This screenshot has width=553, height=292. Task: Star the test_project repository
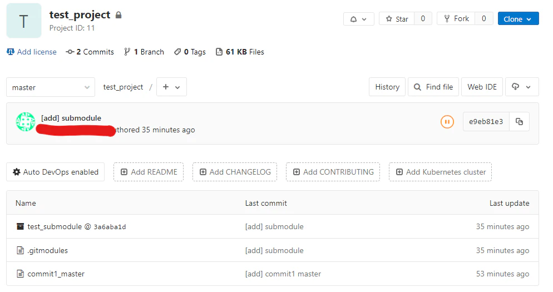click(397, 19)
